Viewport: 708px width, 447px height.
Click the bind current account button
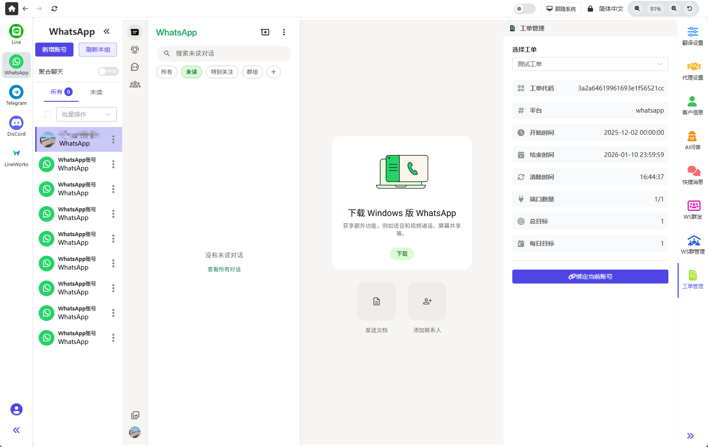[x=590, y=277]
